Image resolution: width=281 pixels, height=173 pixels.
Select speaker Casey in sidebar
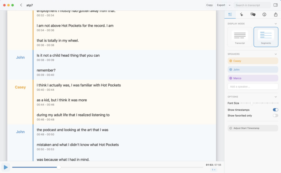(253, 61)
